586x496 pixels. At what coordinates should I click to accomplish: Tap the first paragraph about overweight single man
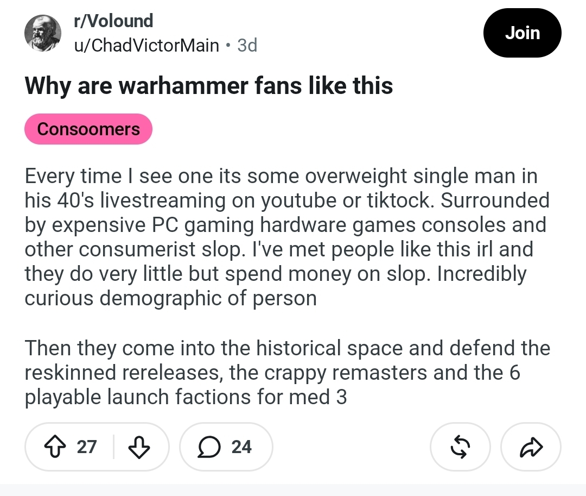click(287, 237)
